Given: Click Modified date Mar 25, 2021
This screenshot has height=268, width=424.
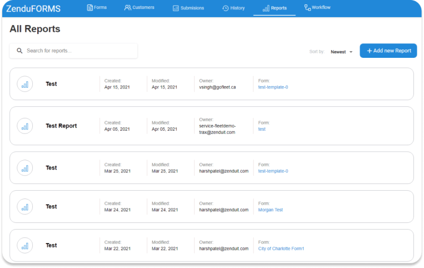Looking at the screenshot, I should (x=165, y=171).
